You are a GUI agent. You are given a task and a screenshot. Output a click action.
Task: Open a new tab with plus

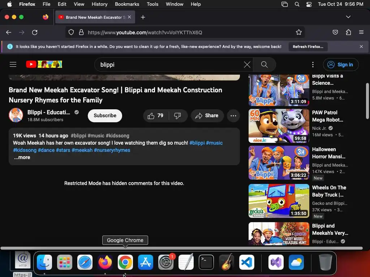[x=143, y=17]
